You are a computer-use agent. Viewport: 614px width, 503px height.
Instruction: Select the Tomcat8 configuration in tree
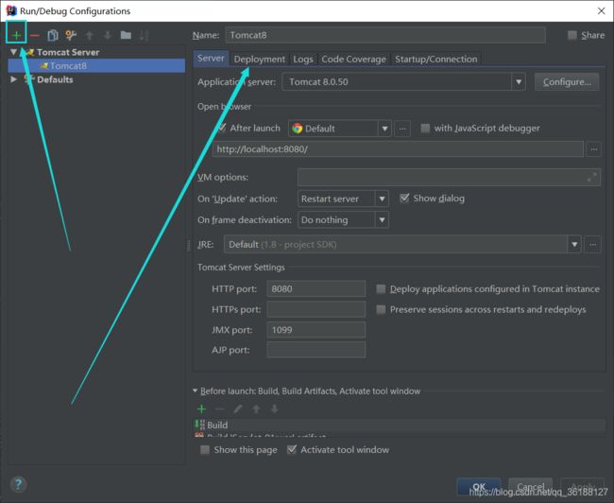coord(96,66)
